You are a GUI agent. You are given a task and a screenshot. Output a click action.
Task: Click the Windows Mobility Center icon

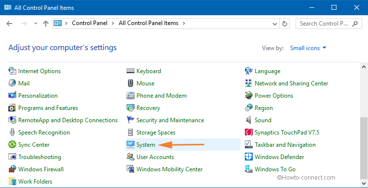pyautogui.click(x=130, y=169)
